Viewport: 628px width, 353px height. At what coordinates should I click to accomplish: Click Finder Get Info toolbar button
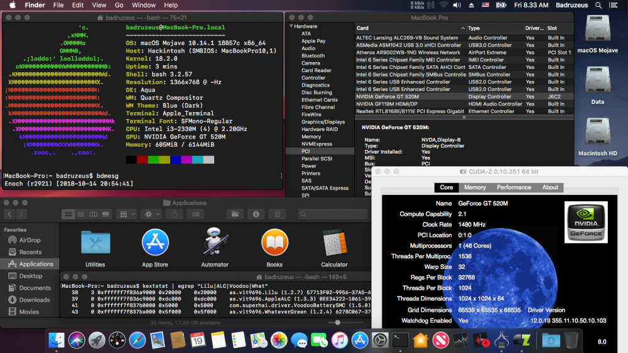pos(256,214)
